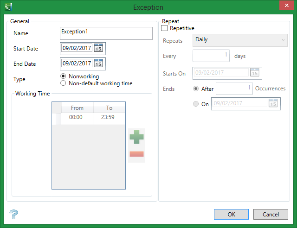The width and height of the screenshot is (297, 228).
Task: Open the Start Date calendar picker
Action: pos(98,48)
